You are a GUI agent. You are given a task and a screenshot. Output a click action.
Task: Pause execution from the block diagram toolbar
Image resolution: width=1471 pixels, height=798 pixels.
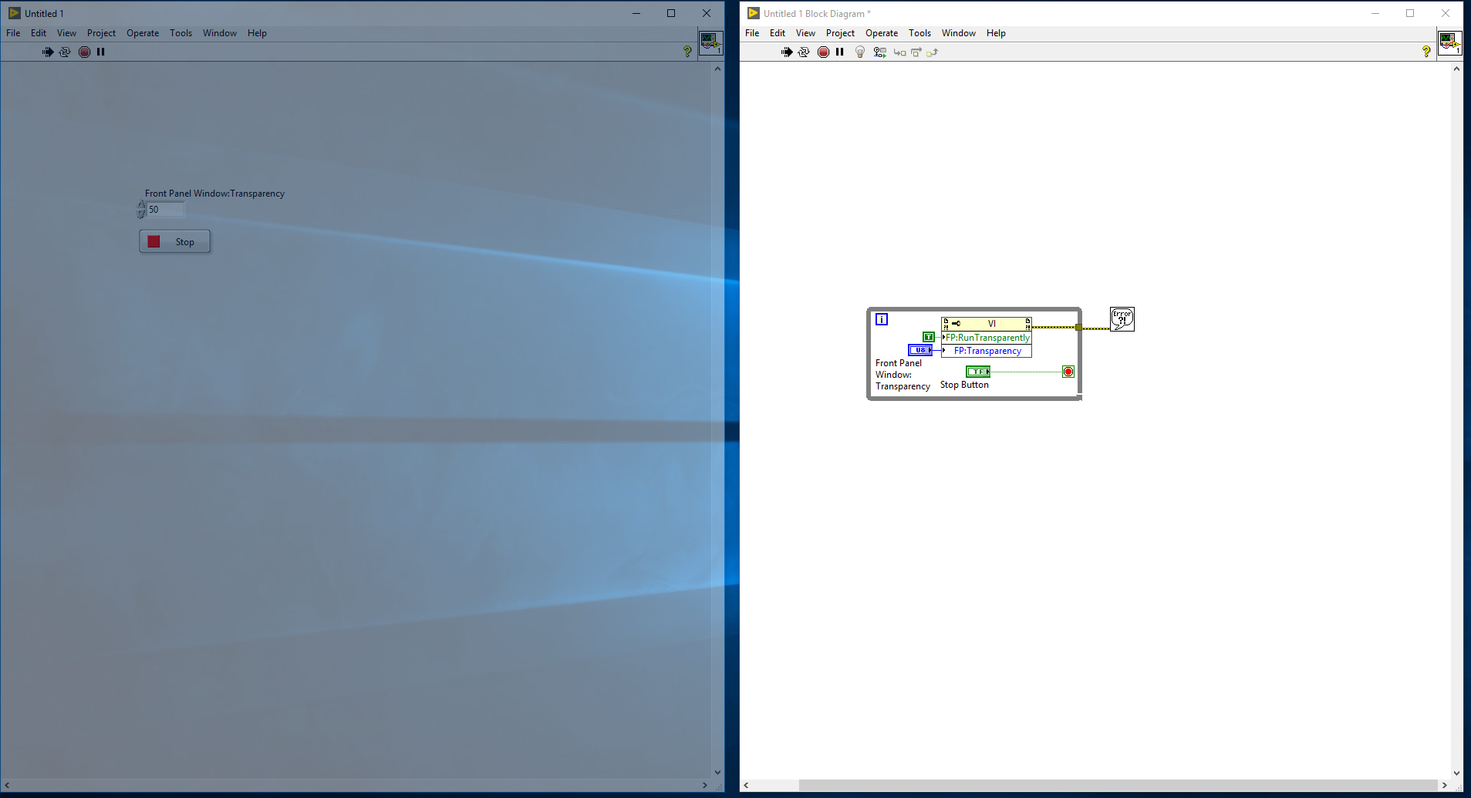(840, 52)
